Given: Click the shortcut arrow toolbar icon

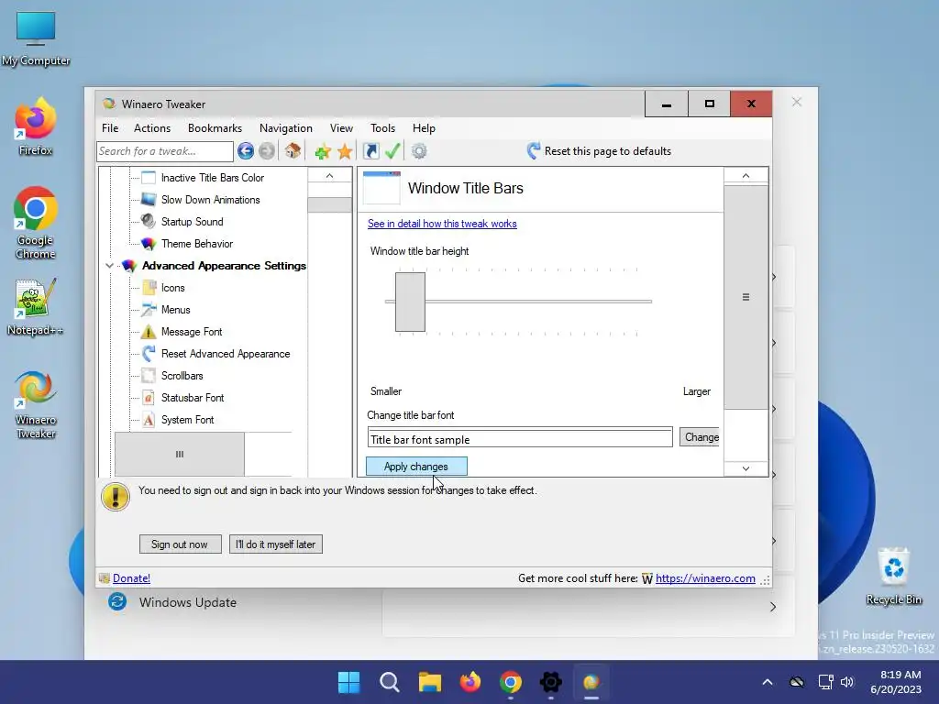Looking at the screenshot, I should click(371, 151).
